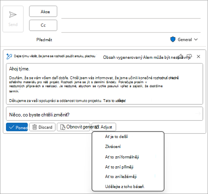
Task: Give thumbs down feedback on draft
Action: click(189, 56)
